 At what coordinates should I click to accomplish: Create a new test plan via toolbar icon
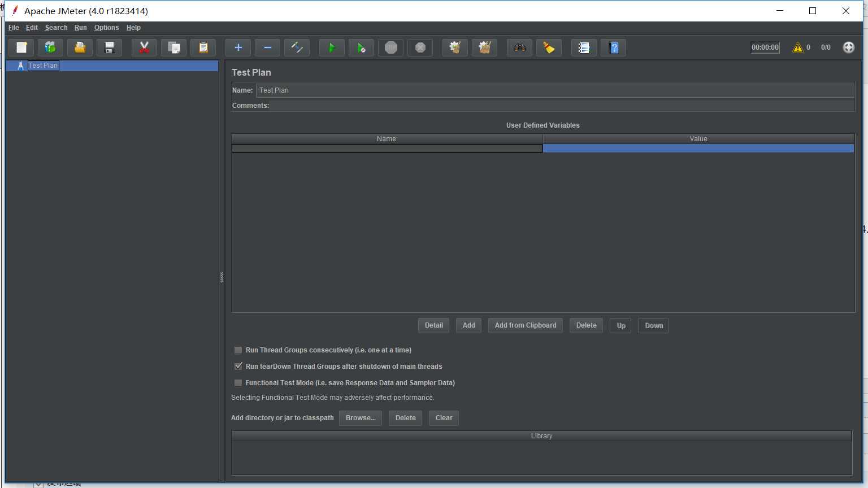[x=21, y=48]
